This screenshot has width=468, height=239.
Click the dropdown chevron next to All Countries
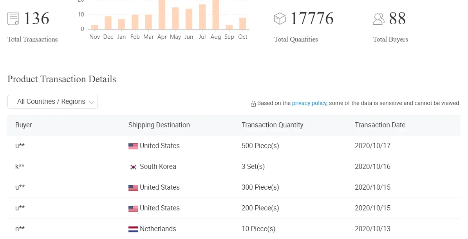point(92,102)
